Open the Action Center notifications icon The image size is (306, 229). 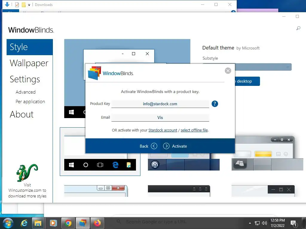click(293, 223)
